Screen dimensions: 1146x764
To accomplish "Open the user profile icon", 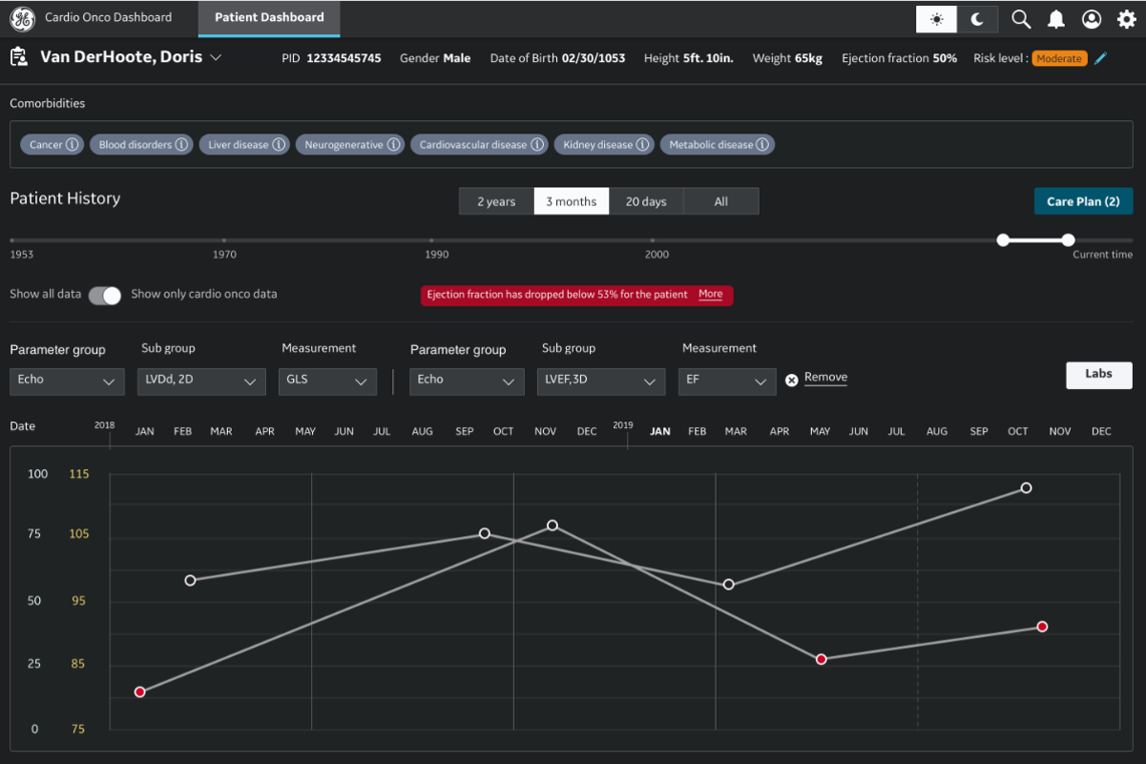I will (x=1092, y=19).
